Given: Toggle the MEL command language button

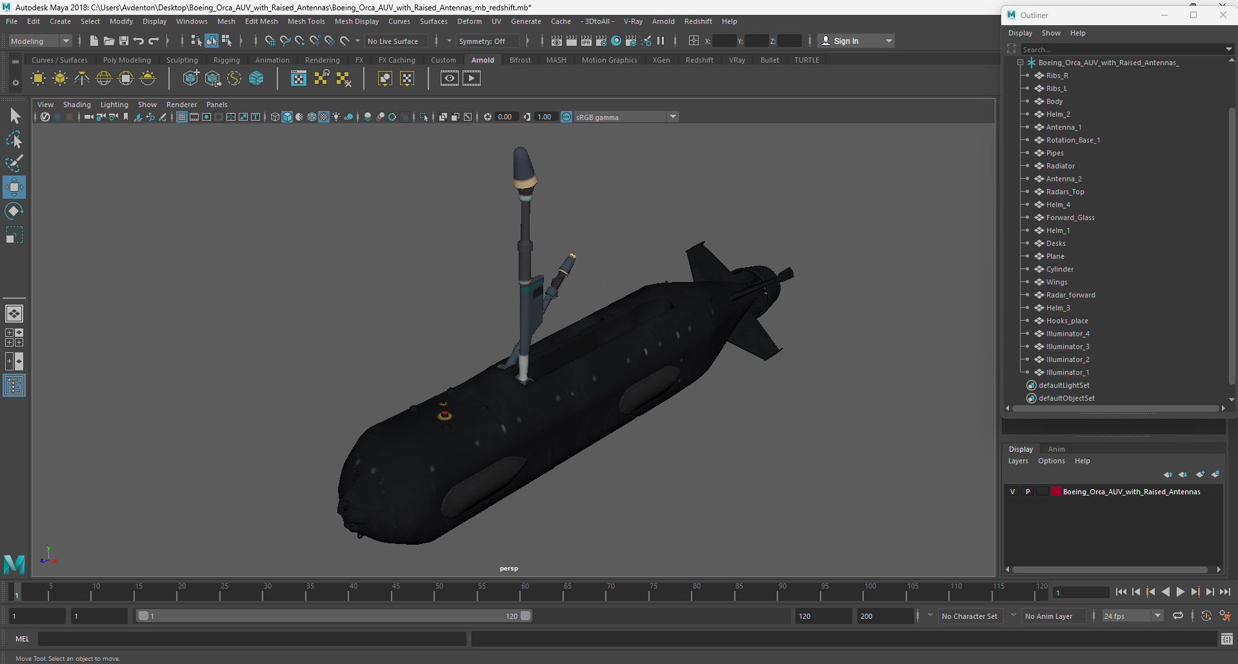Looking at the screenshot, I should point(23,639).
